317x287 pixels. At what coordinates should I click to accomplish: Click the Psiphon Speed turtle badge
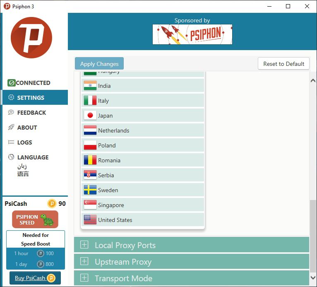tap(35, 219)
